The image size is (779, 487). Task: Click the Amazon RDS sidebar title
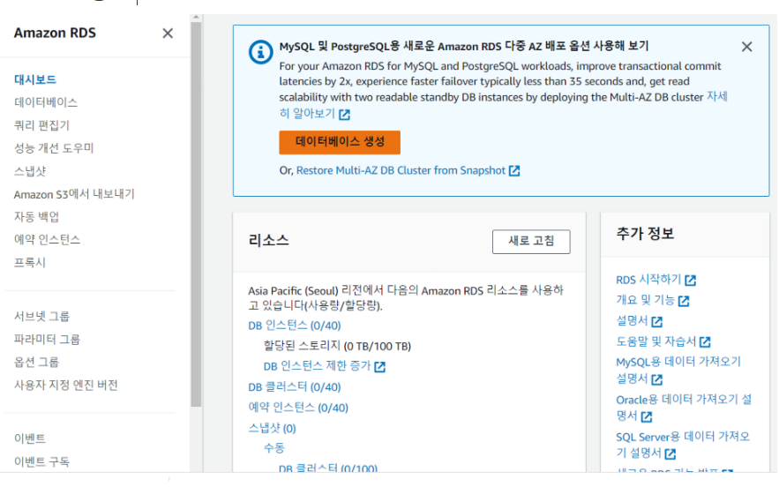coord(55,34)
